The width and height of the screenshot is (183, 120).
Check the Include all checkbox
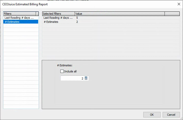click(62, 71)
